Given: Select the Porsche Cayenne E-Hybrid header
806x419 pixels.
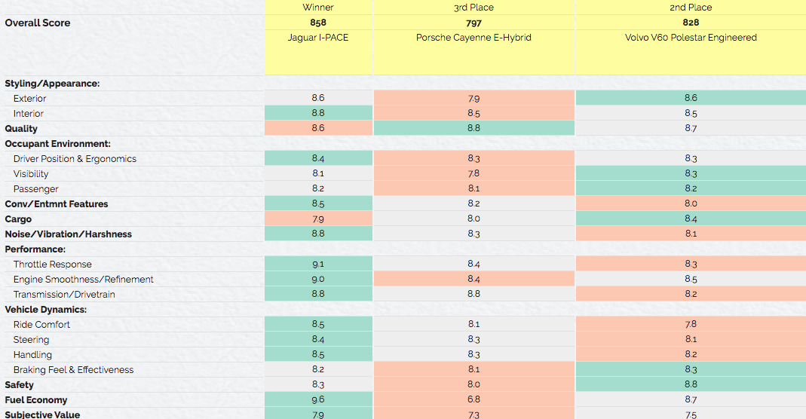Looking at the screenshot, I should pos(473,38).
